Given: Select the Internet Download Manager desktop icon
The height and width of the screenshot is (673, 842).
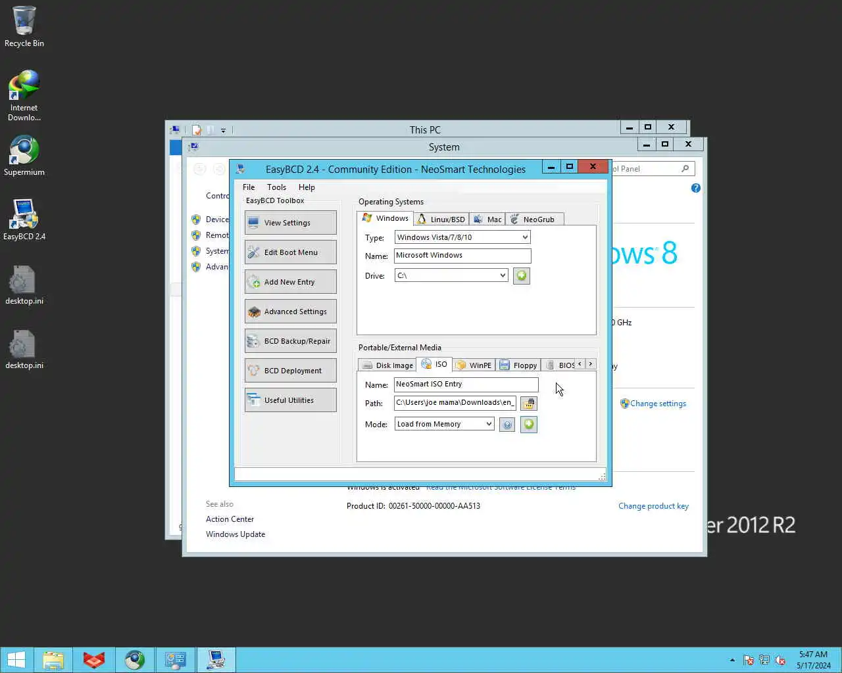Looking at the screenshot, I should pos(24,96).
